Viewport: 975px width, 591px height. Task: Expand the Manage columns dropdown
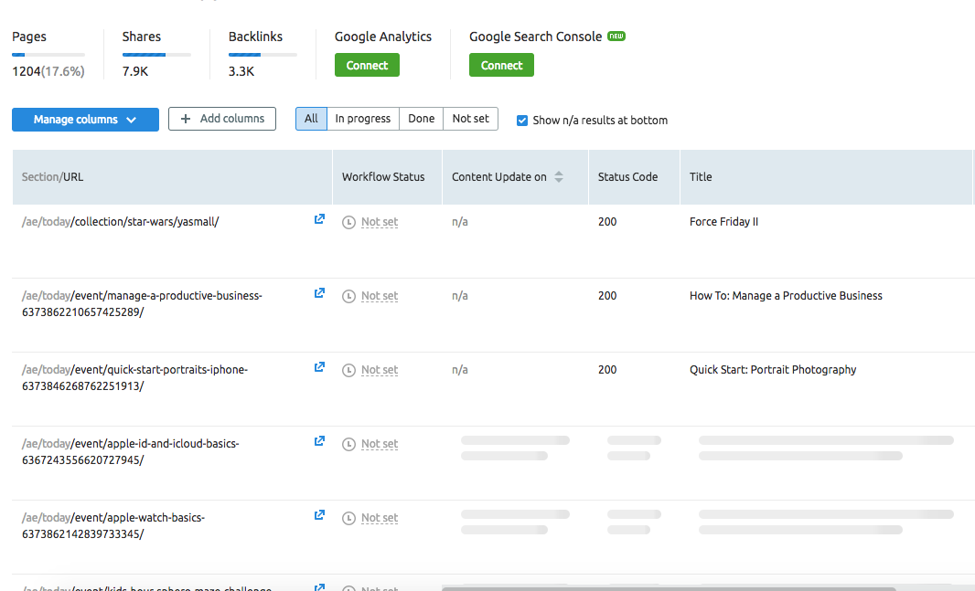pos(85,120)
